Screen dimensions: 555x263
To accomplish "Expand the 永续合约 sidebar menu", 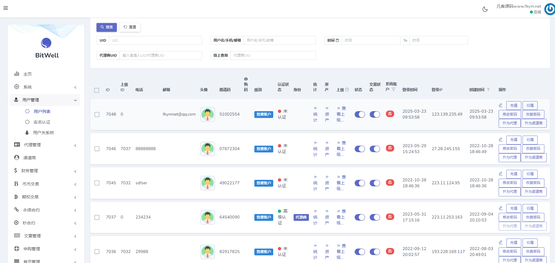I will point(45,210).
